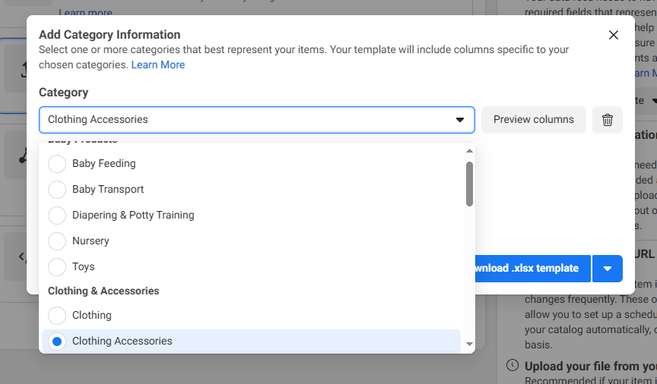This screenshot has height=384, width=657.
Task: Click the Clothing & Accessories group header
Action: pyautogui.click(x=103, y=291)
